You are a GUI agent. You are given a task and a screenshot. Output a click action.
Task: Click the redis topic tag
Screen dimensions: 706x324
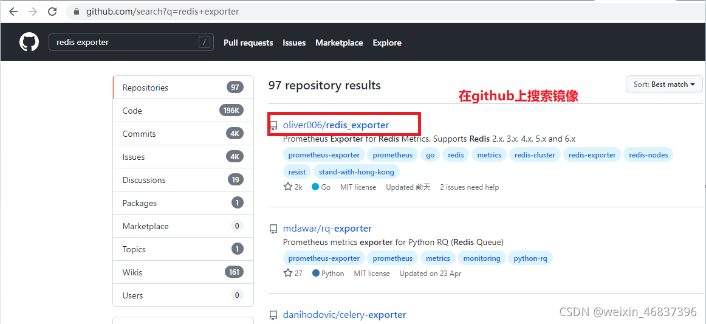456,155
